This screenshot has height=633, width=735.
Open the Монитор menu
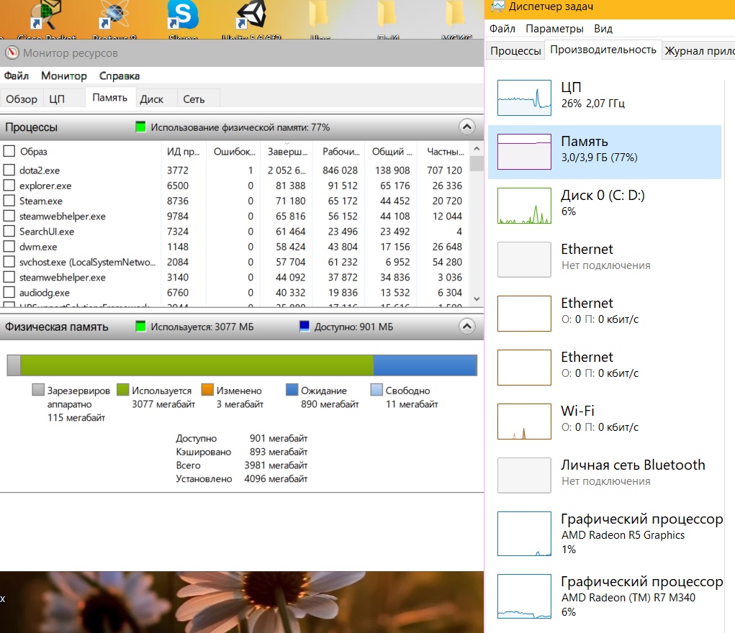[63, 76]
